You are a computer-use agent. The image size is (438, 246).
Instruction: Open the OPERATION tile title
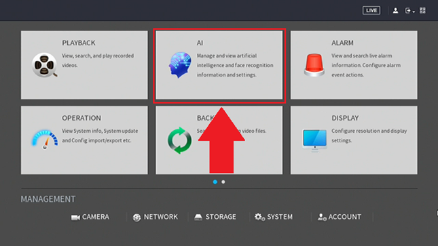pyautogui.click(x=81, y=118)
